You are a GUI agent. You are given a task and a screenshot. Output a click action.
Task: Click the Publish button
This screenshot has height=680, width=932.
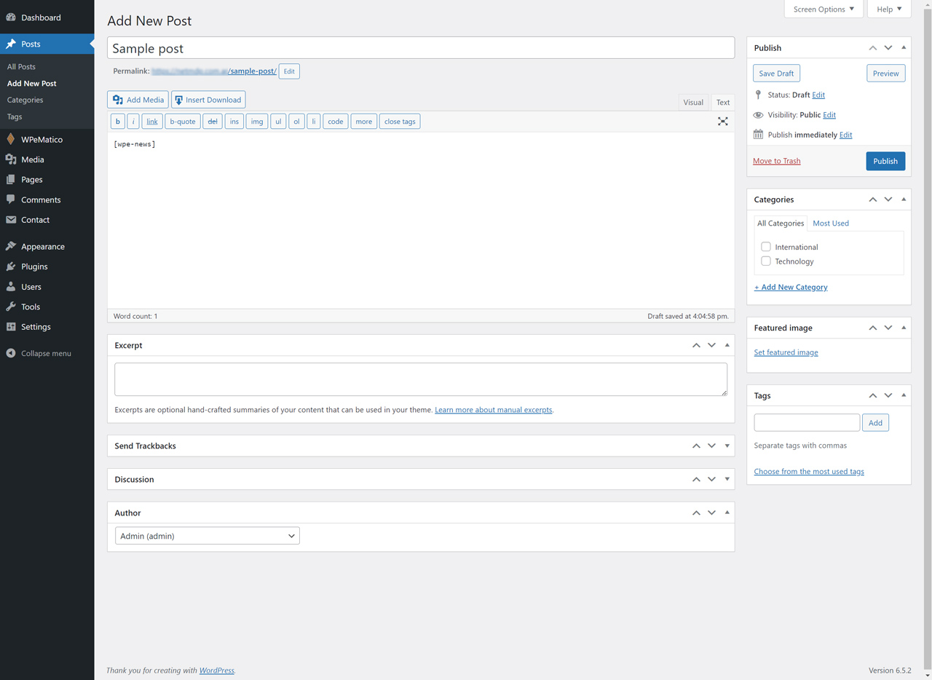885,161
